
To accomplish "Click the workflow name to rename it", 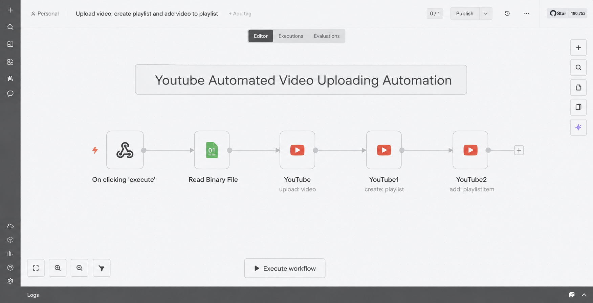I will [147, 14].
